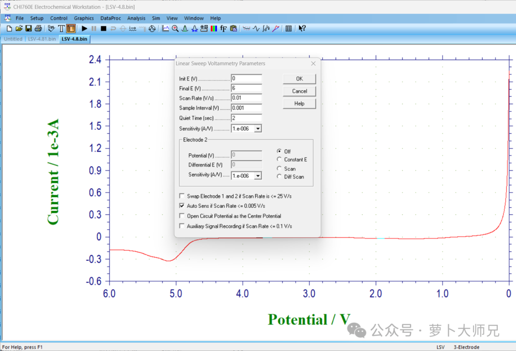Switch to the LSV-4.81.bin tab
The height and width of the screenshot is (351, 516).
[42, 39]
